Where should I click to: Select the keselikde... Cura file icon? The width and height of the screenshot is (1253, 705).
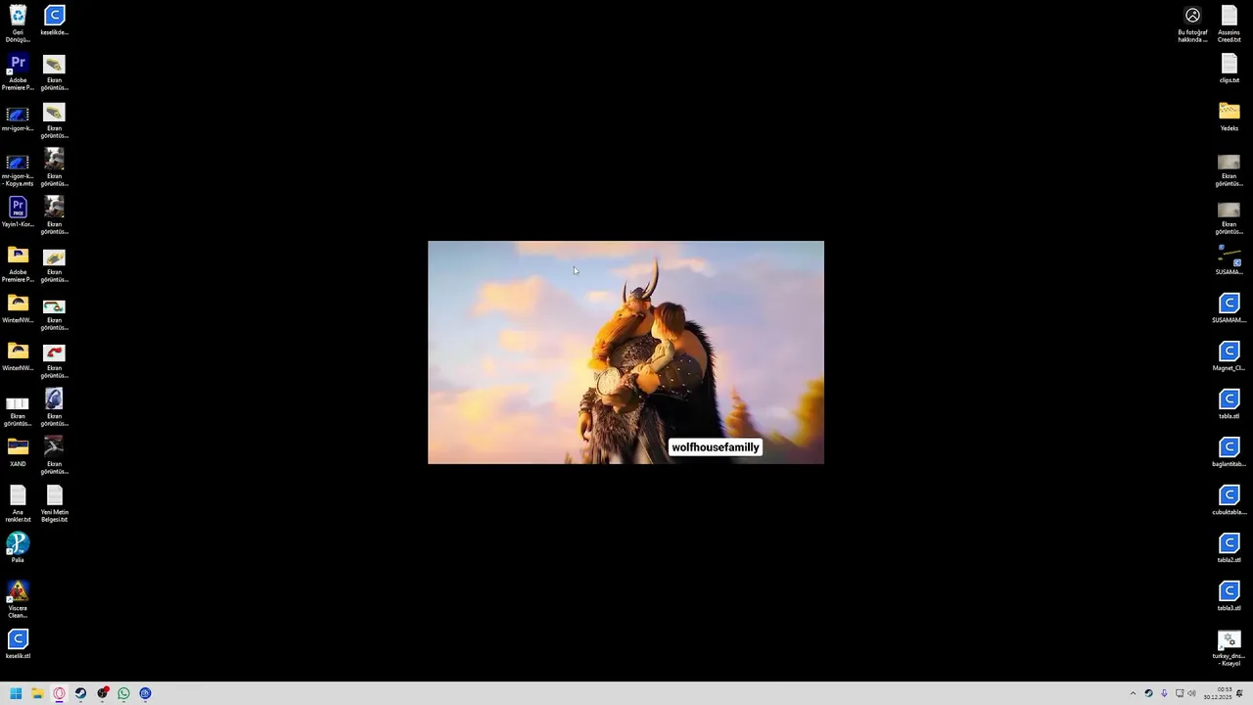tap(54, 21)
